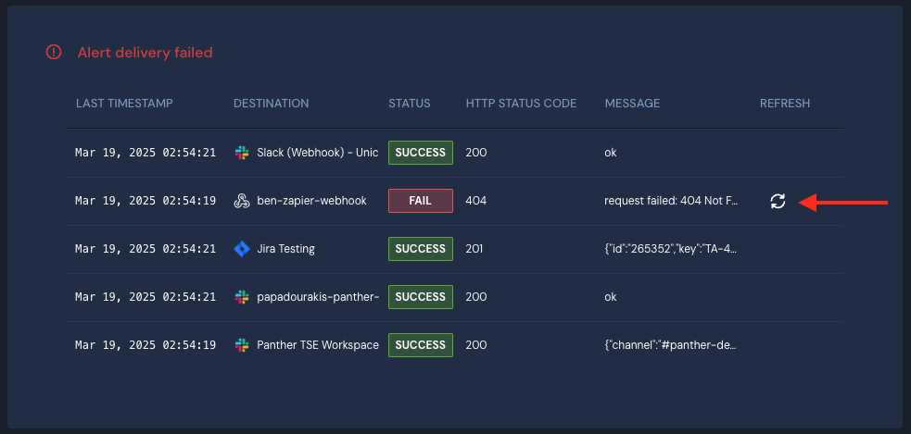Click the DESTINATION column header
Image resolution: width=911 pixels, height=434 pixels.
point(272,104)
